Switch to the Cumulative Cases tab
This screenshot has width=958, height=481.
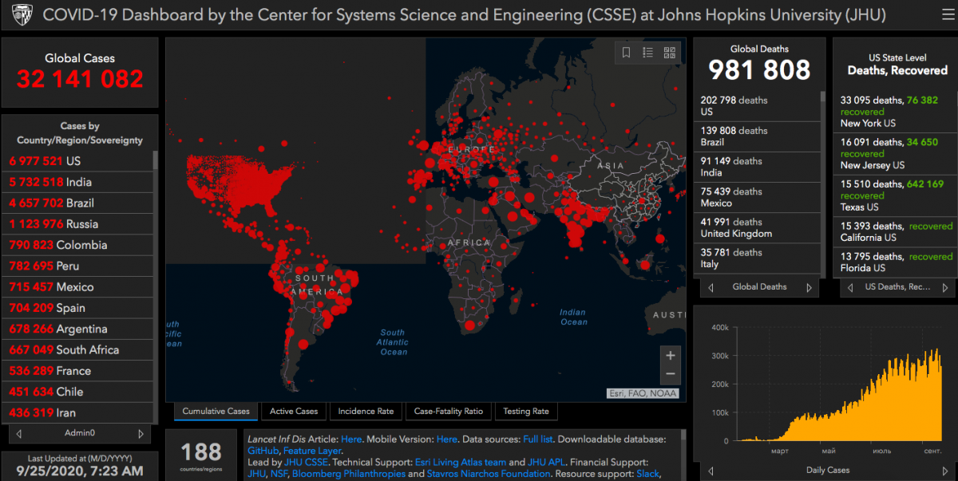[216, 412]
